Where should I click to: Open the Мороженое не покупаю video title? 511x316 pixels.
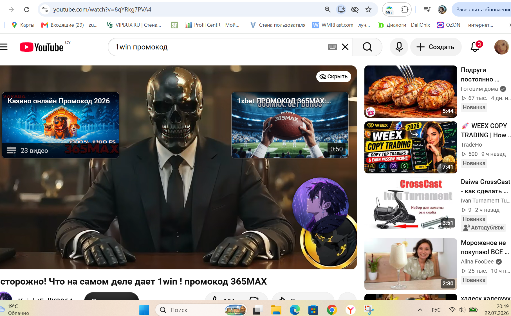point(485,247)
